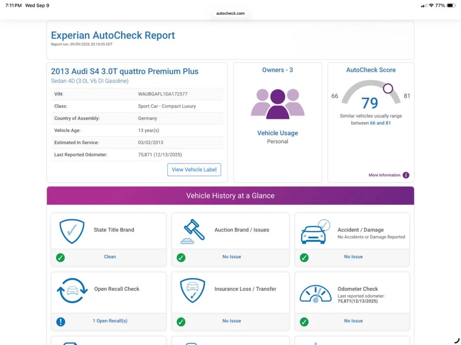Click the Insurance Loss shield car icon

(x=192, y=290)
